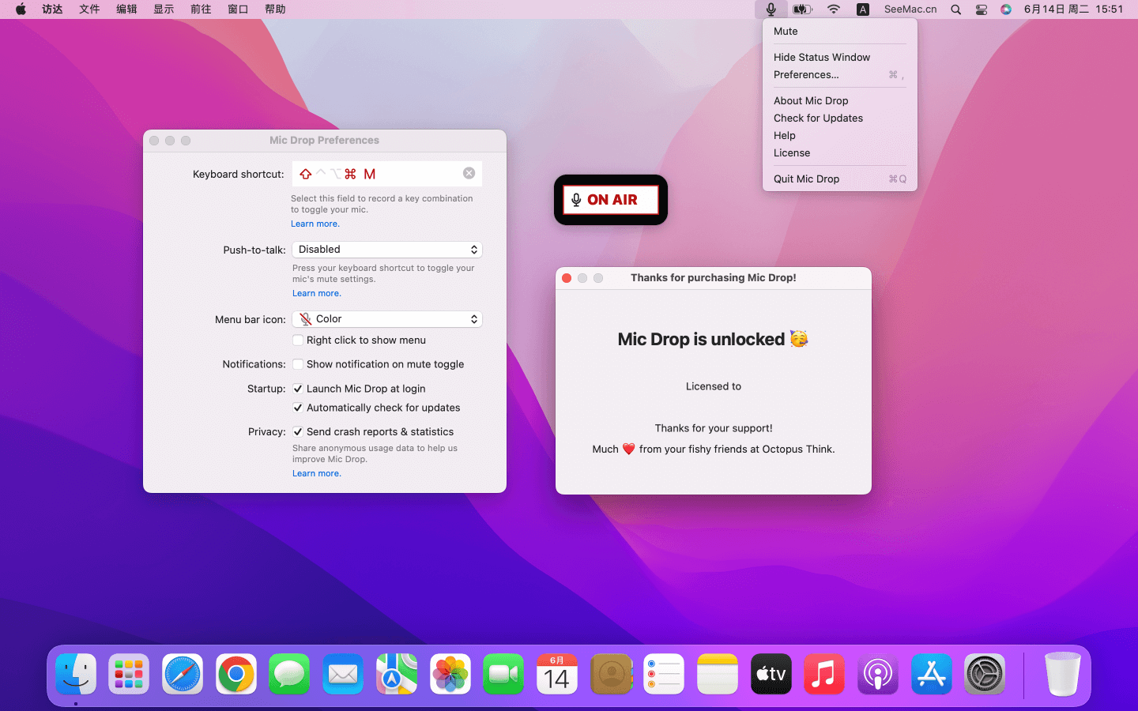Image resolution: width=1138 pixels, height=711 pixels.
Task: Click the Siri icon in menu bar
Action: [x=1006, y=9]
